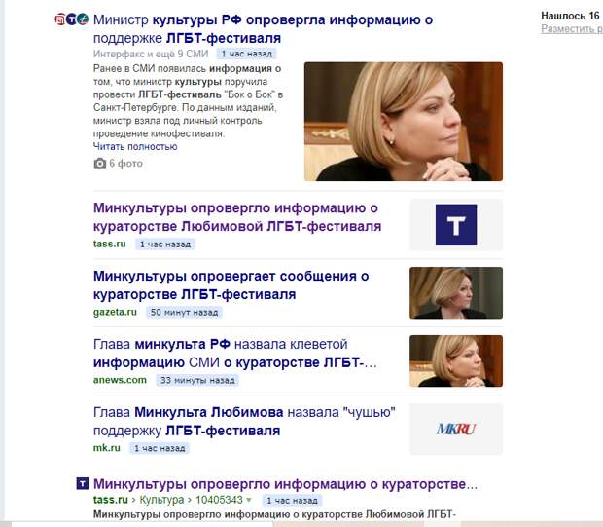603x527 pixels.
Task: Open the gazeta.ru headline 'Минкультуры опровергает сообщения'
Action: (231, 285)
